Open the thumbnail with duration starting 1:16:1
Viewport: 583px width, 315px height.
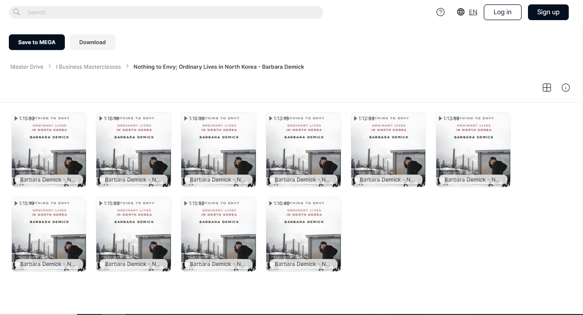click(134, 149)
